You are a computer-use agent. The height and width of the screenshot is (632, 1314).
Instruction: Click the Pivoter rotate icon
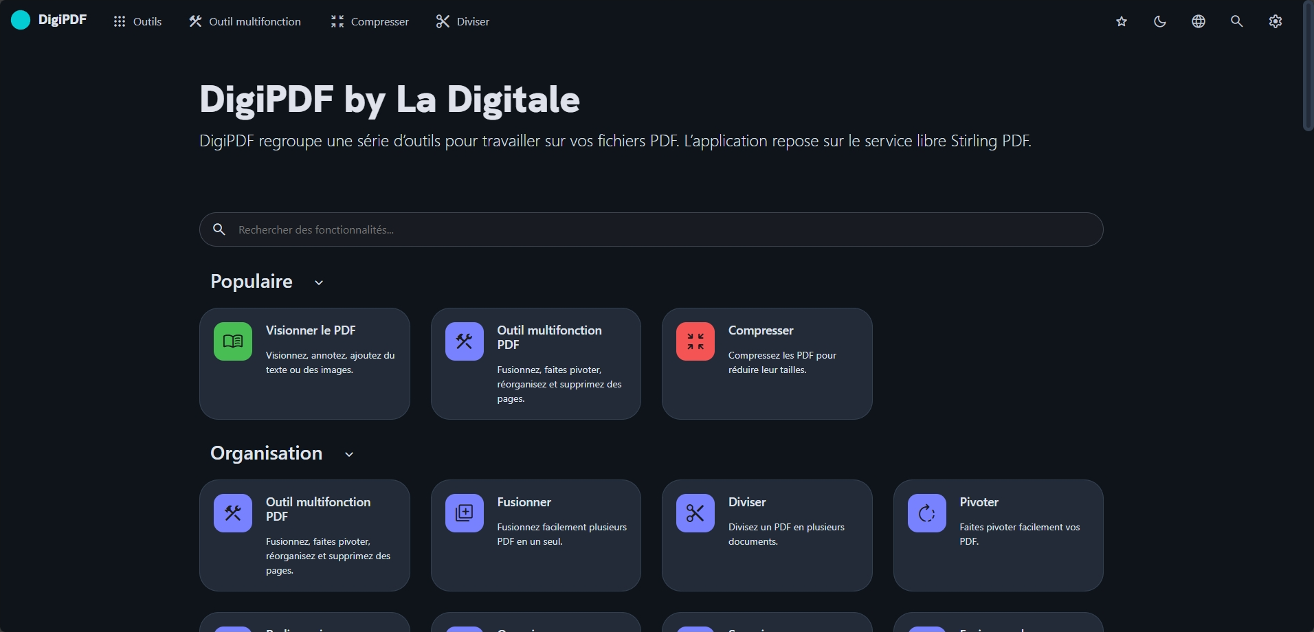tap(927, 513)
